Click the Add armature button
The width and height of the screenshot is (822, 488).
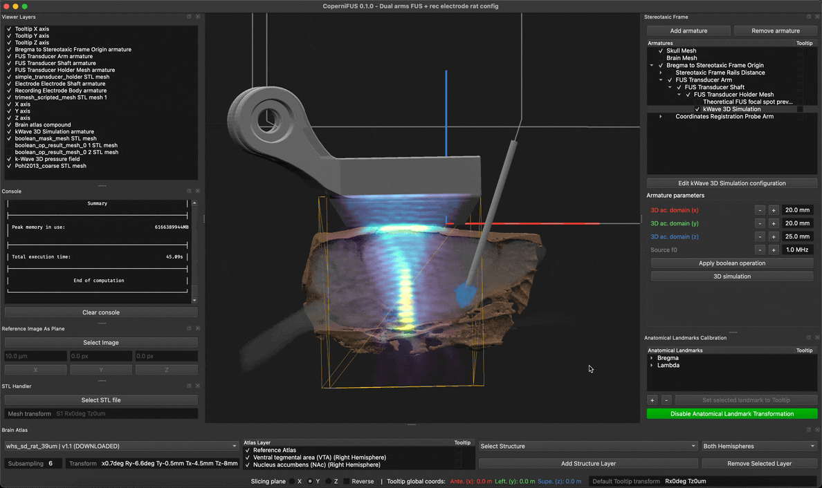point(688,31)
